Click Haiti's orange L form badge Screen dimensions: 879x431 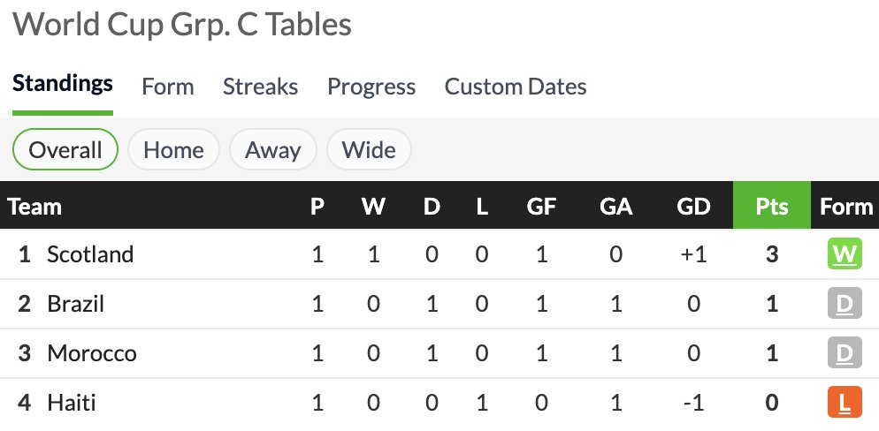(x=845, y=402)
